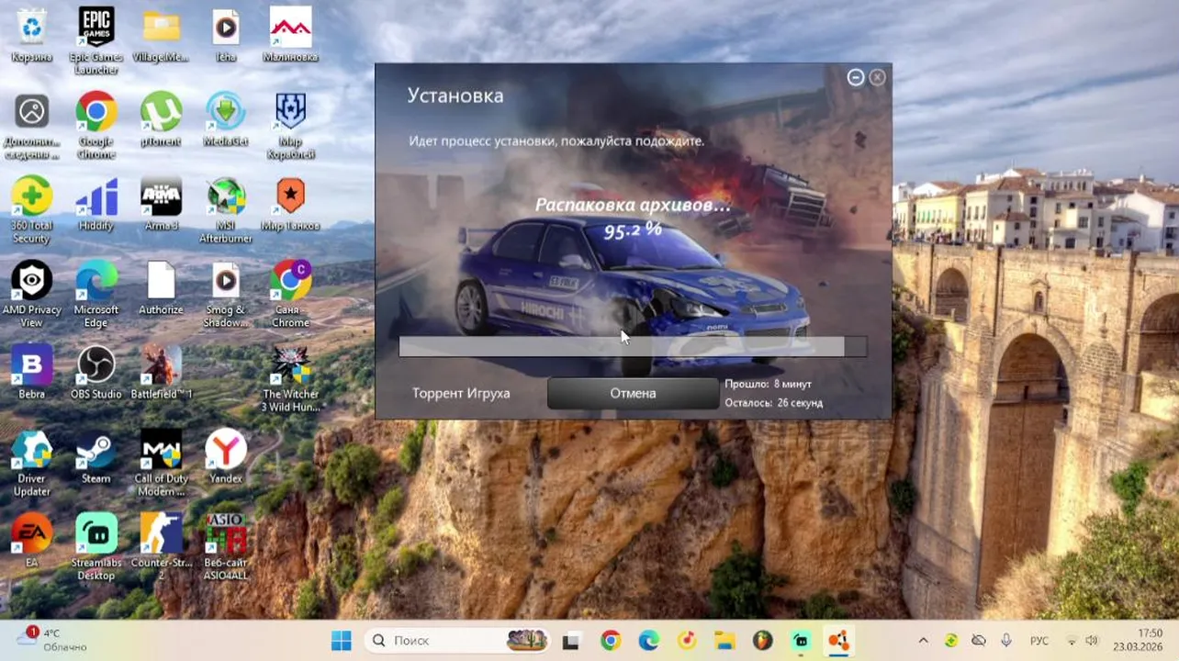Open the MSI Afterburner shortcut
Screen dimensions: 1179x661
(x=226, y=209)
